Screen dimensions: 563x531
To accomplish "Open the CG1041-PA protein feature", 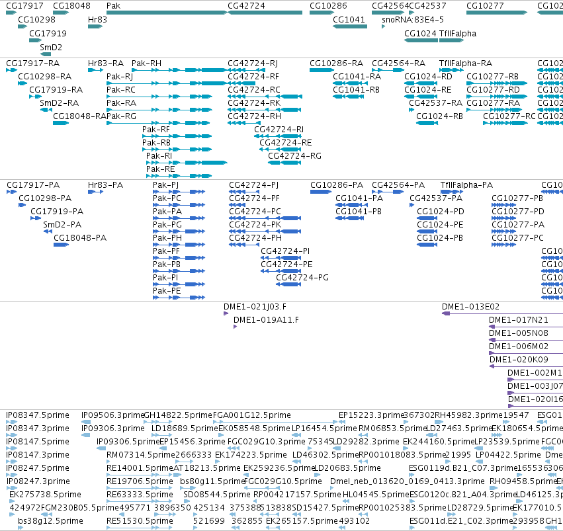I will click(x=351, y=205).
